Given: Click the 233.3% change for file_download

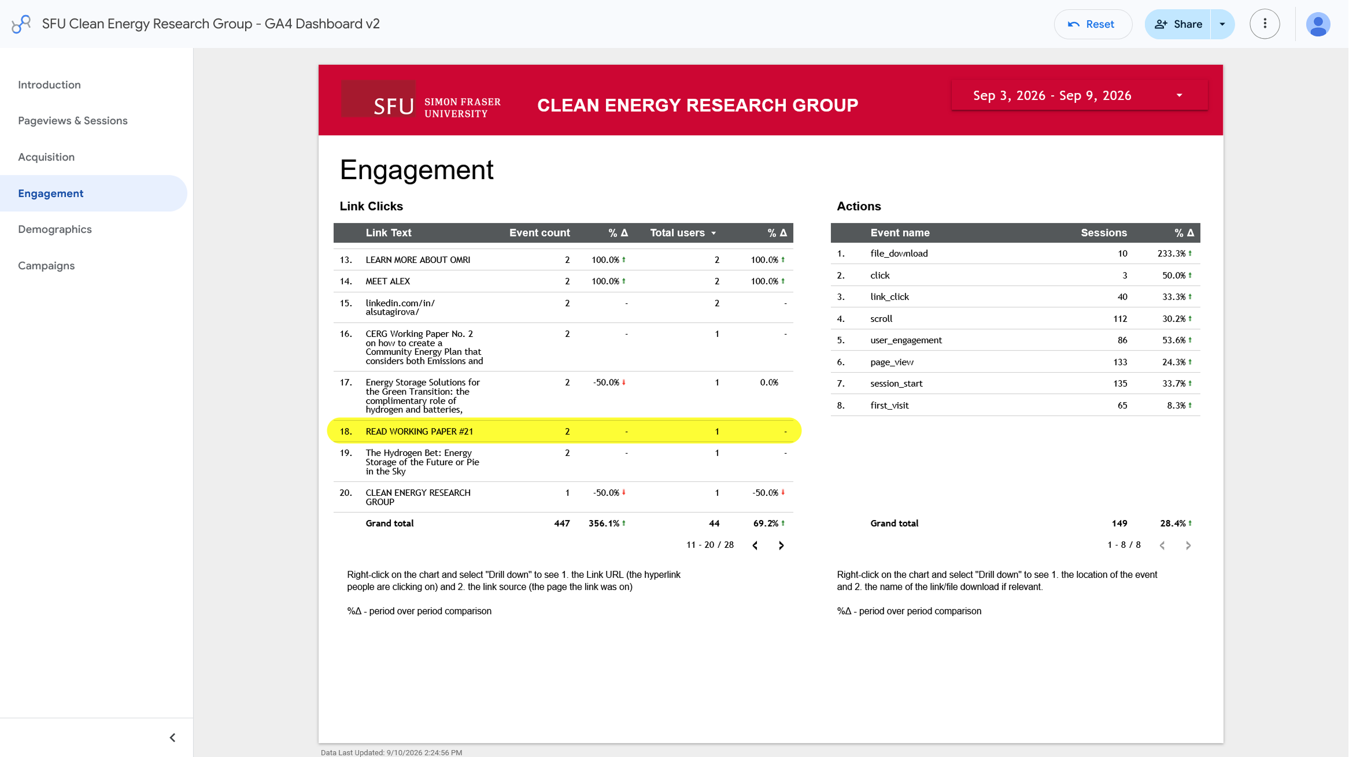Looking at the screenshot, I should [1174, 254].
